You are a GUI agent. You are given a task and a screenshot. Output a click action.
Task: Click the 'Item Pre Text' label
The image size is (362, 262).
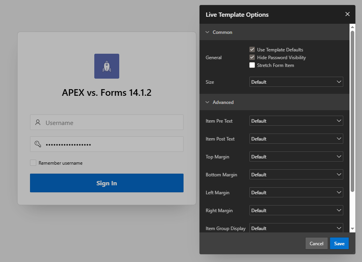[219, 121]
